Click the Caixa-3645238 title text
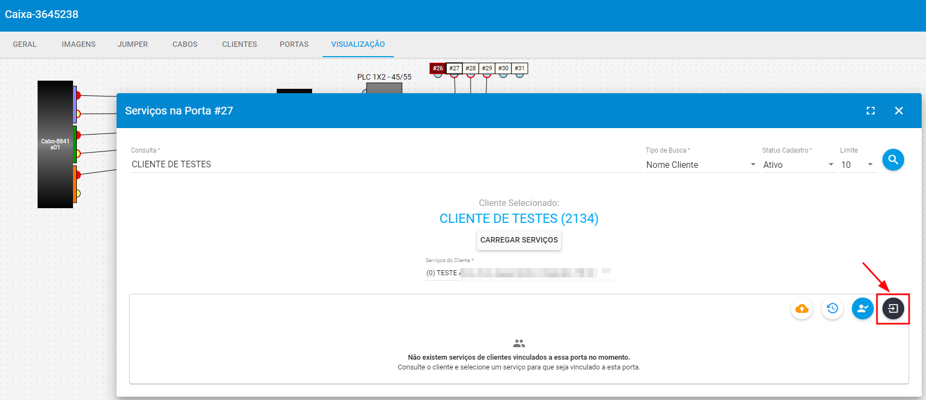Viewport: 926px width, 400px height. pos(41,14)
